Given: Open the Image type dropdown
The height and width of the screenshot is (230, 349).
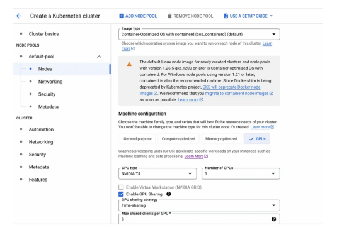Looking at the screenshot, I should (x=199, y=34).
